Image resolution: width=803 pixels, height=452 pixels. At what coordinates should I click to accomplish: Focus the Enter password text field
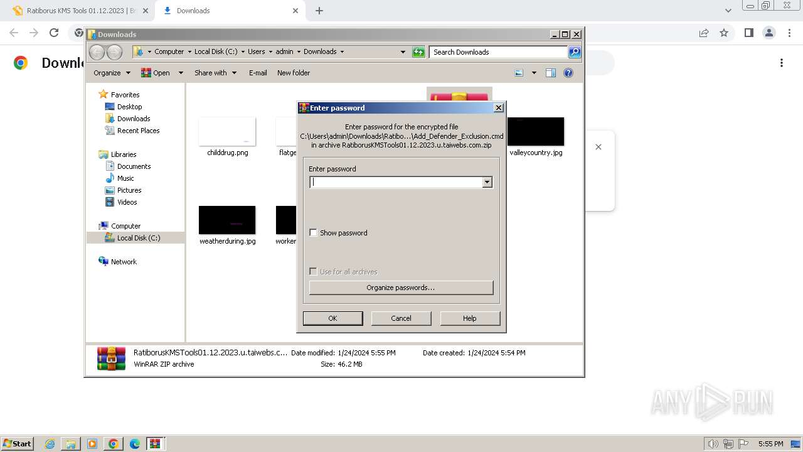point(396,182)
